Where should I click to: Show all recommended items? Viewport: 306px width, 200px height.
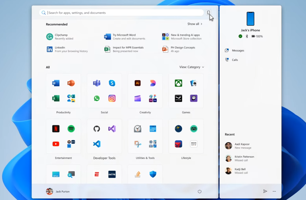coord(195,24)
